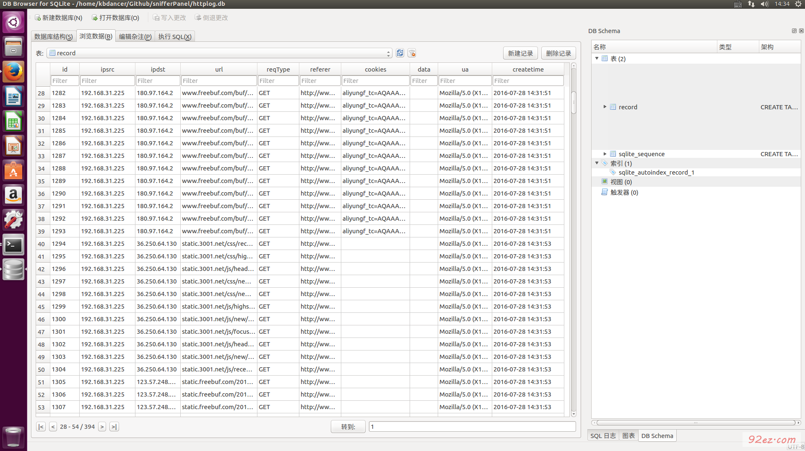Launch LibreOffice Impress from the dock
The width and height of the screenshot is (805, 451).
pyautogui.click(x=13, y=146)
